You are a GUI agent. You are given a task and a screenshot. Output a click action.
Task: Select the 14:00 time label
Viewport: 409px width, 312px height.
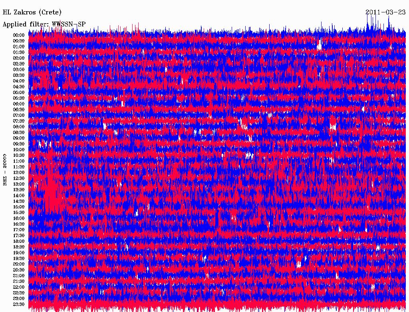coord(19,196)
